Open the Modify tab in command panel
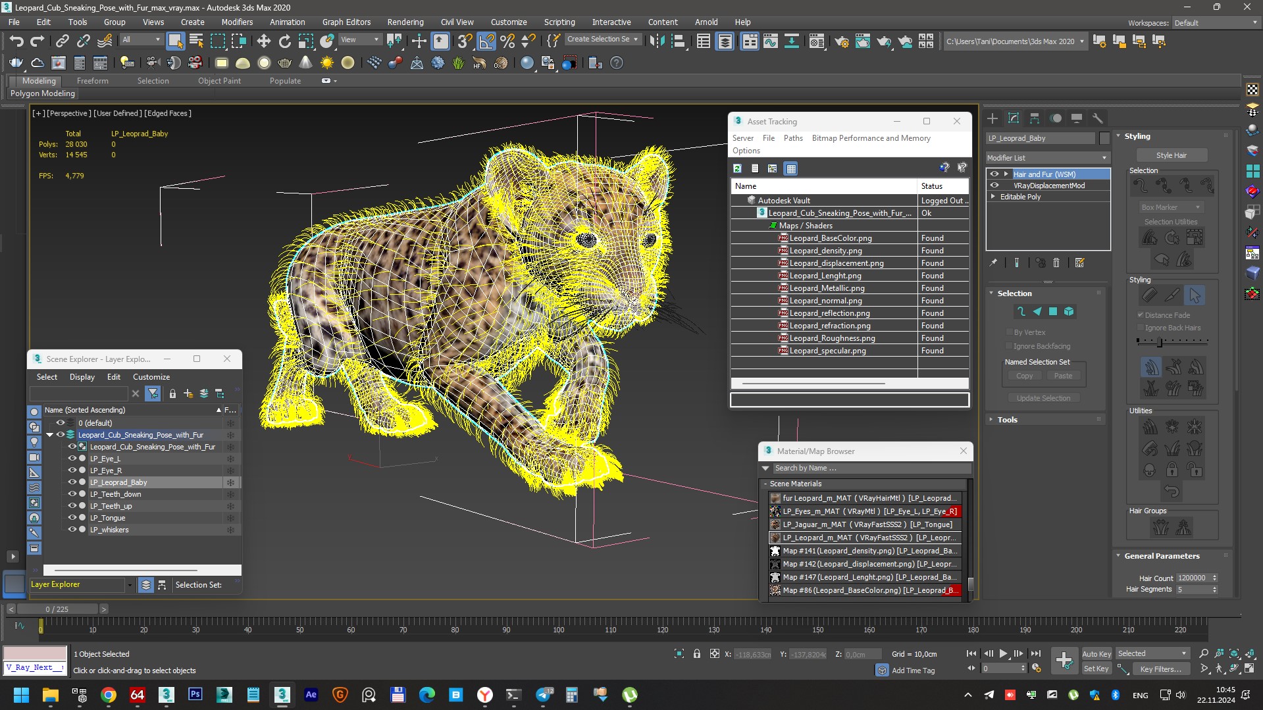Screen dimensions: 1263x710 point(1014,118)
